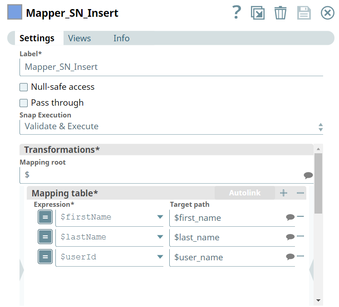Click the save floppy disk icon
Viewport: 339px width, 307px height.
[304, 13]
